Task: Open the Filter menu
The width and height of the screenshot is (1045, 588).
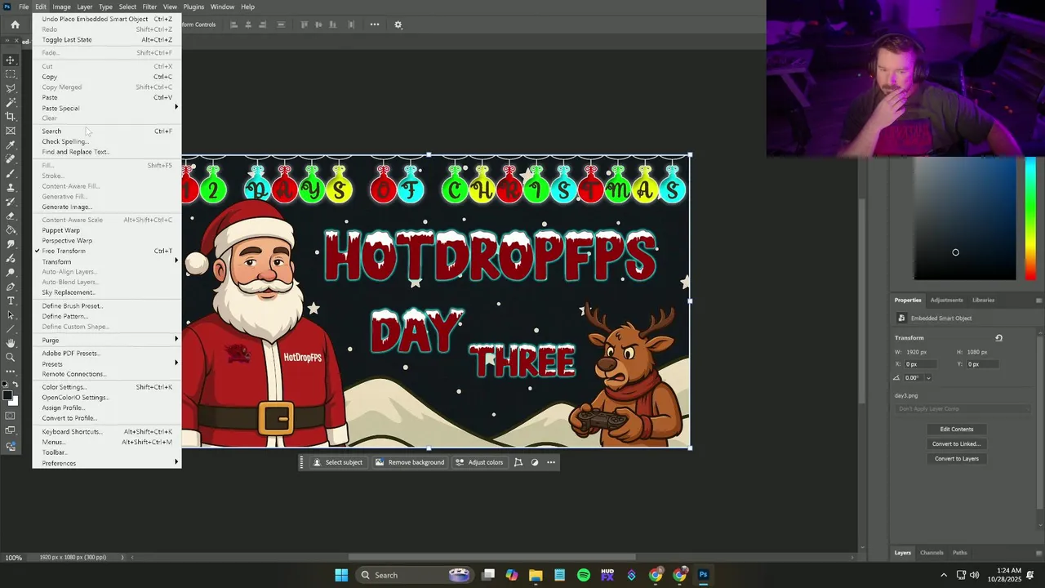Action: pos(149,7)
